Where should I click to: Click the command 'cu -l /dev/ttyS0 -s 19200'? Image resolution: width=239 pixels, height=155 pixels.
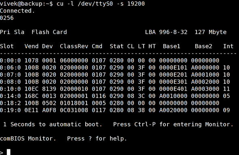(101, 4)
